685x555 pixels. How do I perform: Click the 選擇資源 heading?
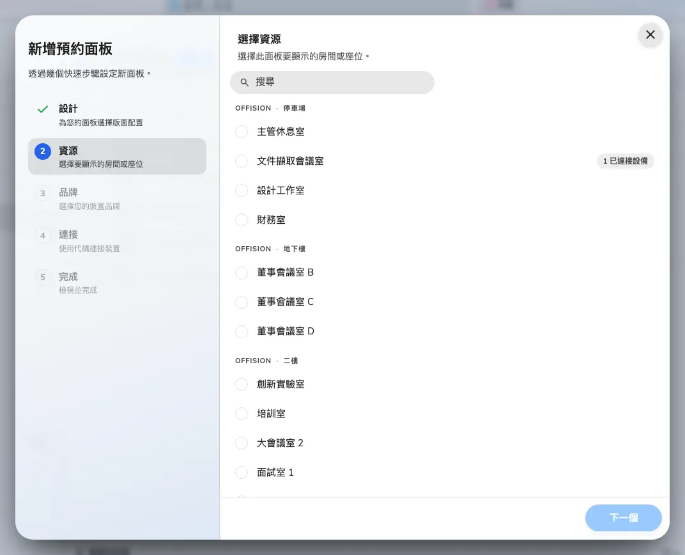click(x=259, y=40)
